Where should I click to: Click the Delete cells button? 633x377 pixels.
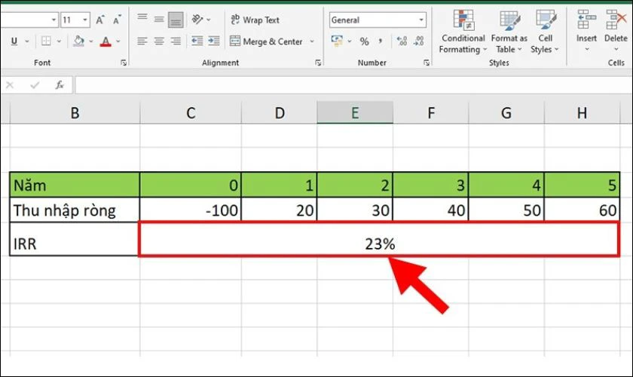[x=616, y=32]
